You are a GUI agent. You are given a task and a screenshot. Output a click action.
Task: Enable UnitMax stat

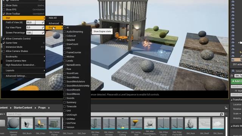point(65,119)
